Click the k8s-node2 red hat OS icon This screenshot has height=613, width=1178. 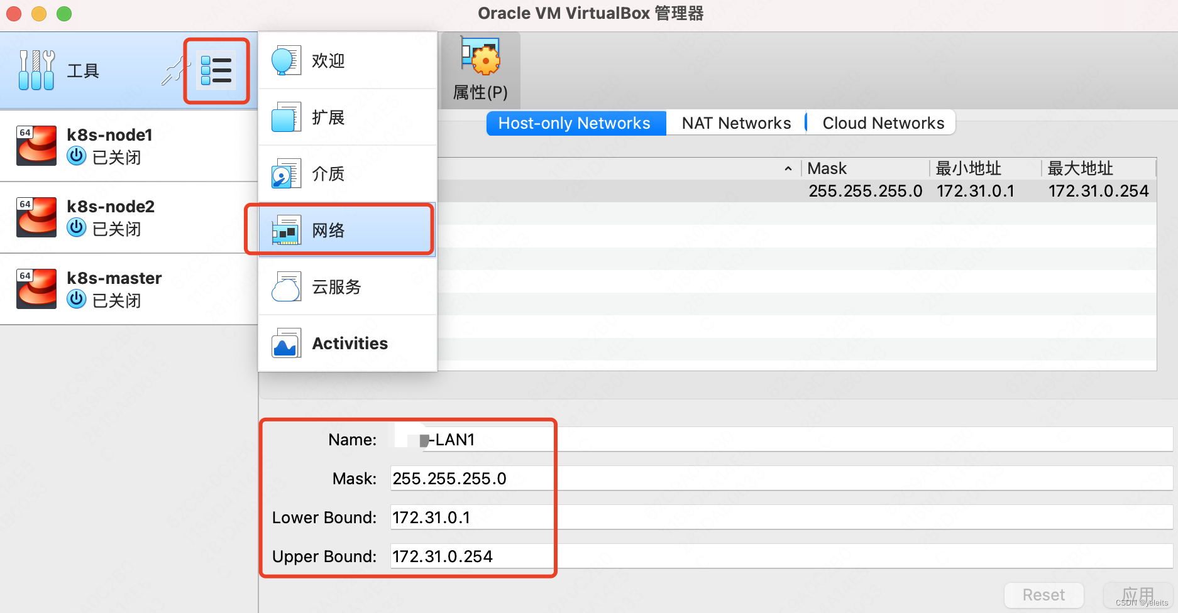tap(36, 217)
